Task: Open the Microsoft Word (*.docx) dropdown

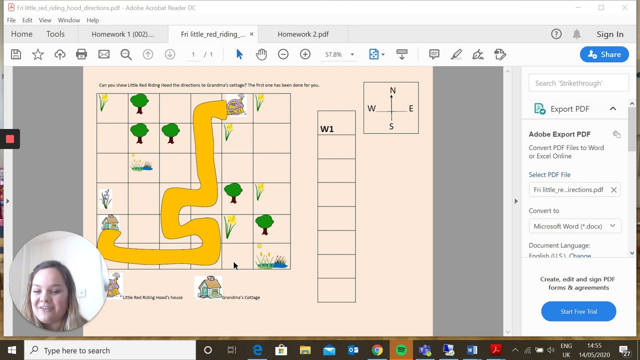Action: 575,226
